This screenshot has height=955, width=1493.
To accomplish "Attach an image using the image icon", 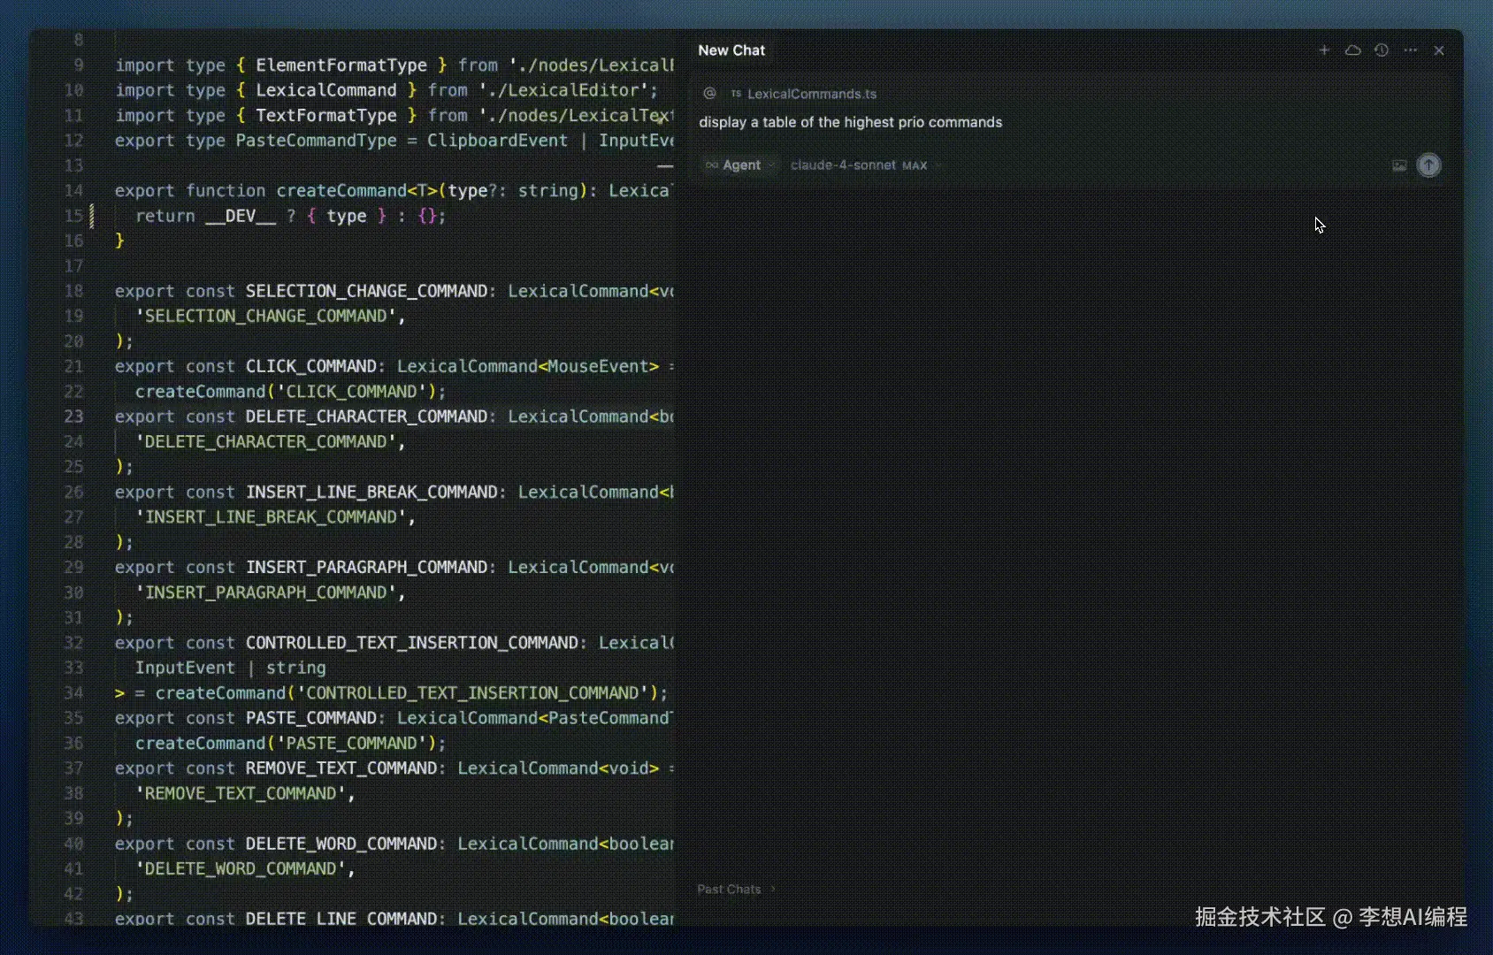I will [1399, 165].
